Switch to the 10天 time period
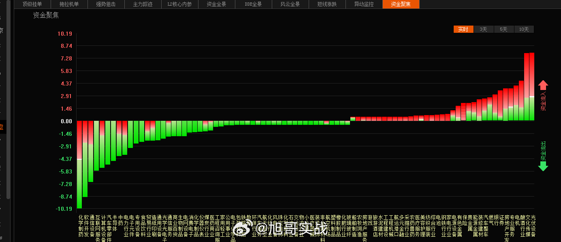This screenshot has width=561, height=242. pyautogui.click(x=524, y=29)
